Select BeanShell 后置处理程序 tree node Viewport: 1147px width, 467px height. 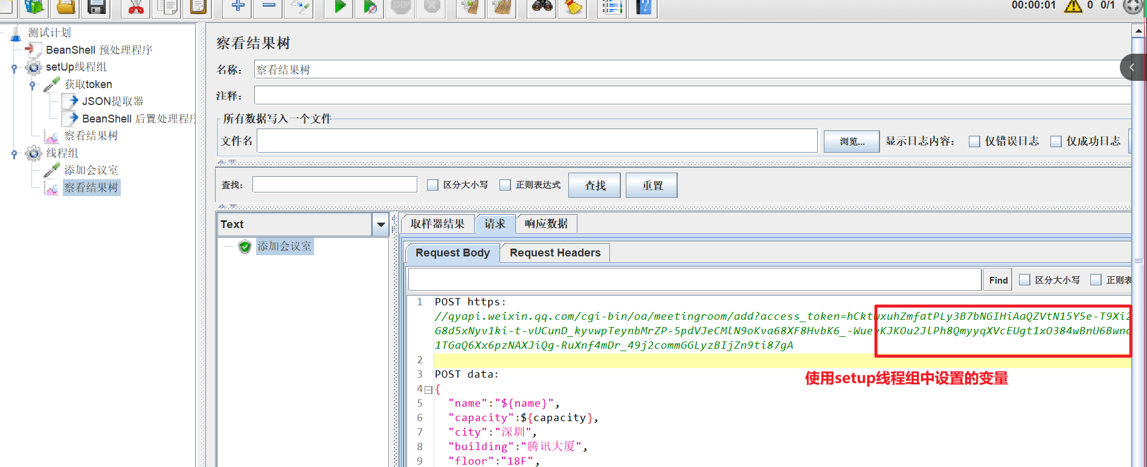[x=139, y=119]
